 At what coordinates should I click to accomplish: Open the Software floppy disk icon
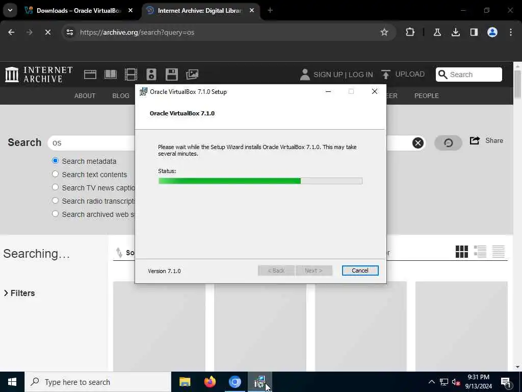(x=171, y=75)
